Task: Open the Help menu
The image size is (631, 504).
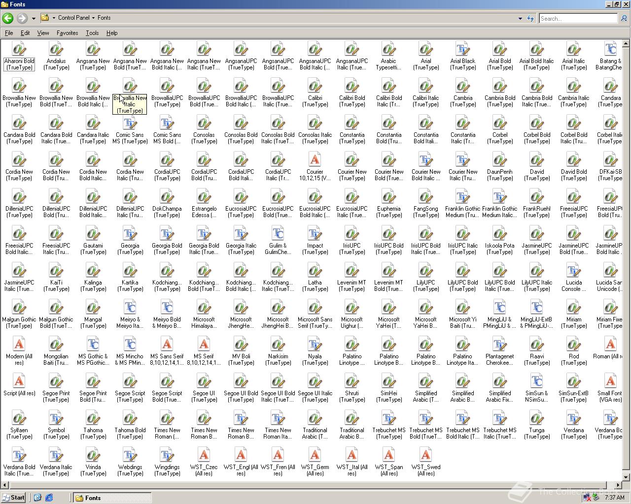Action: [x=112, y=33]
